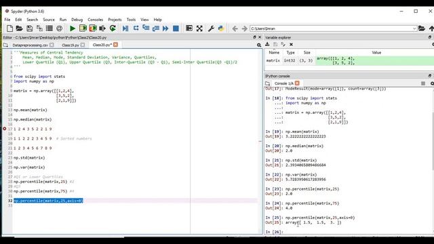Select the Console 1/A tab

point(283,83)
